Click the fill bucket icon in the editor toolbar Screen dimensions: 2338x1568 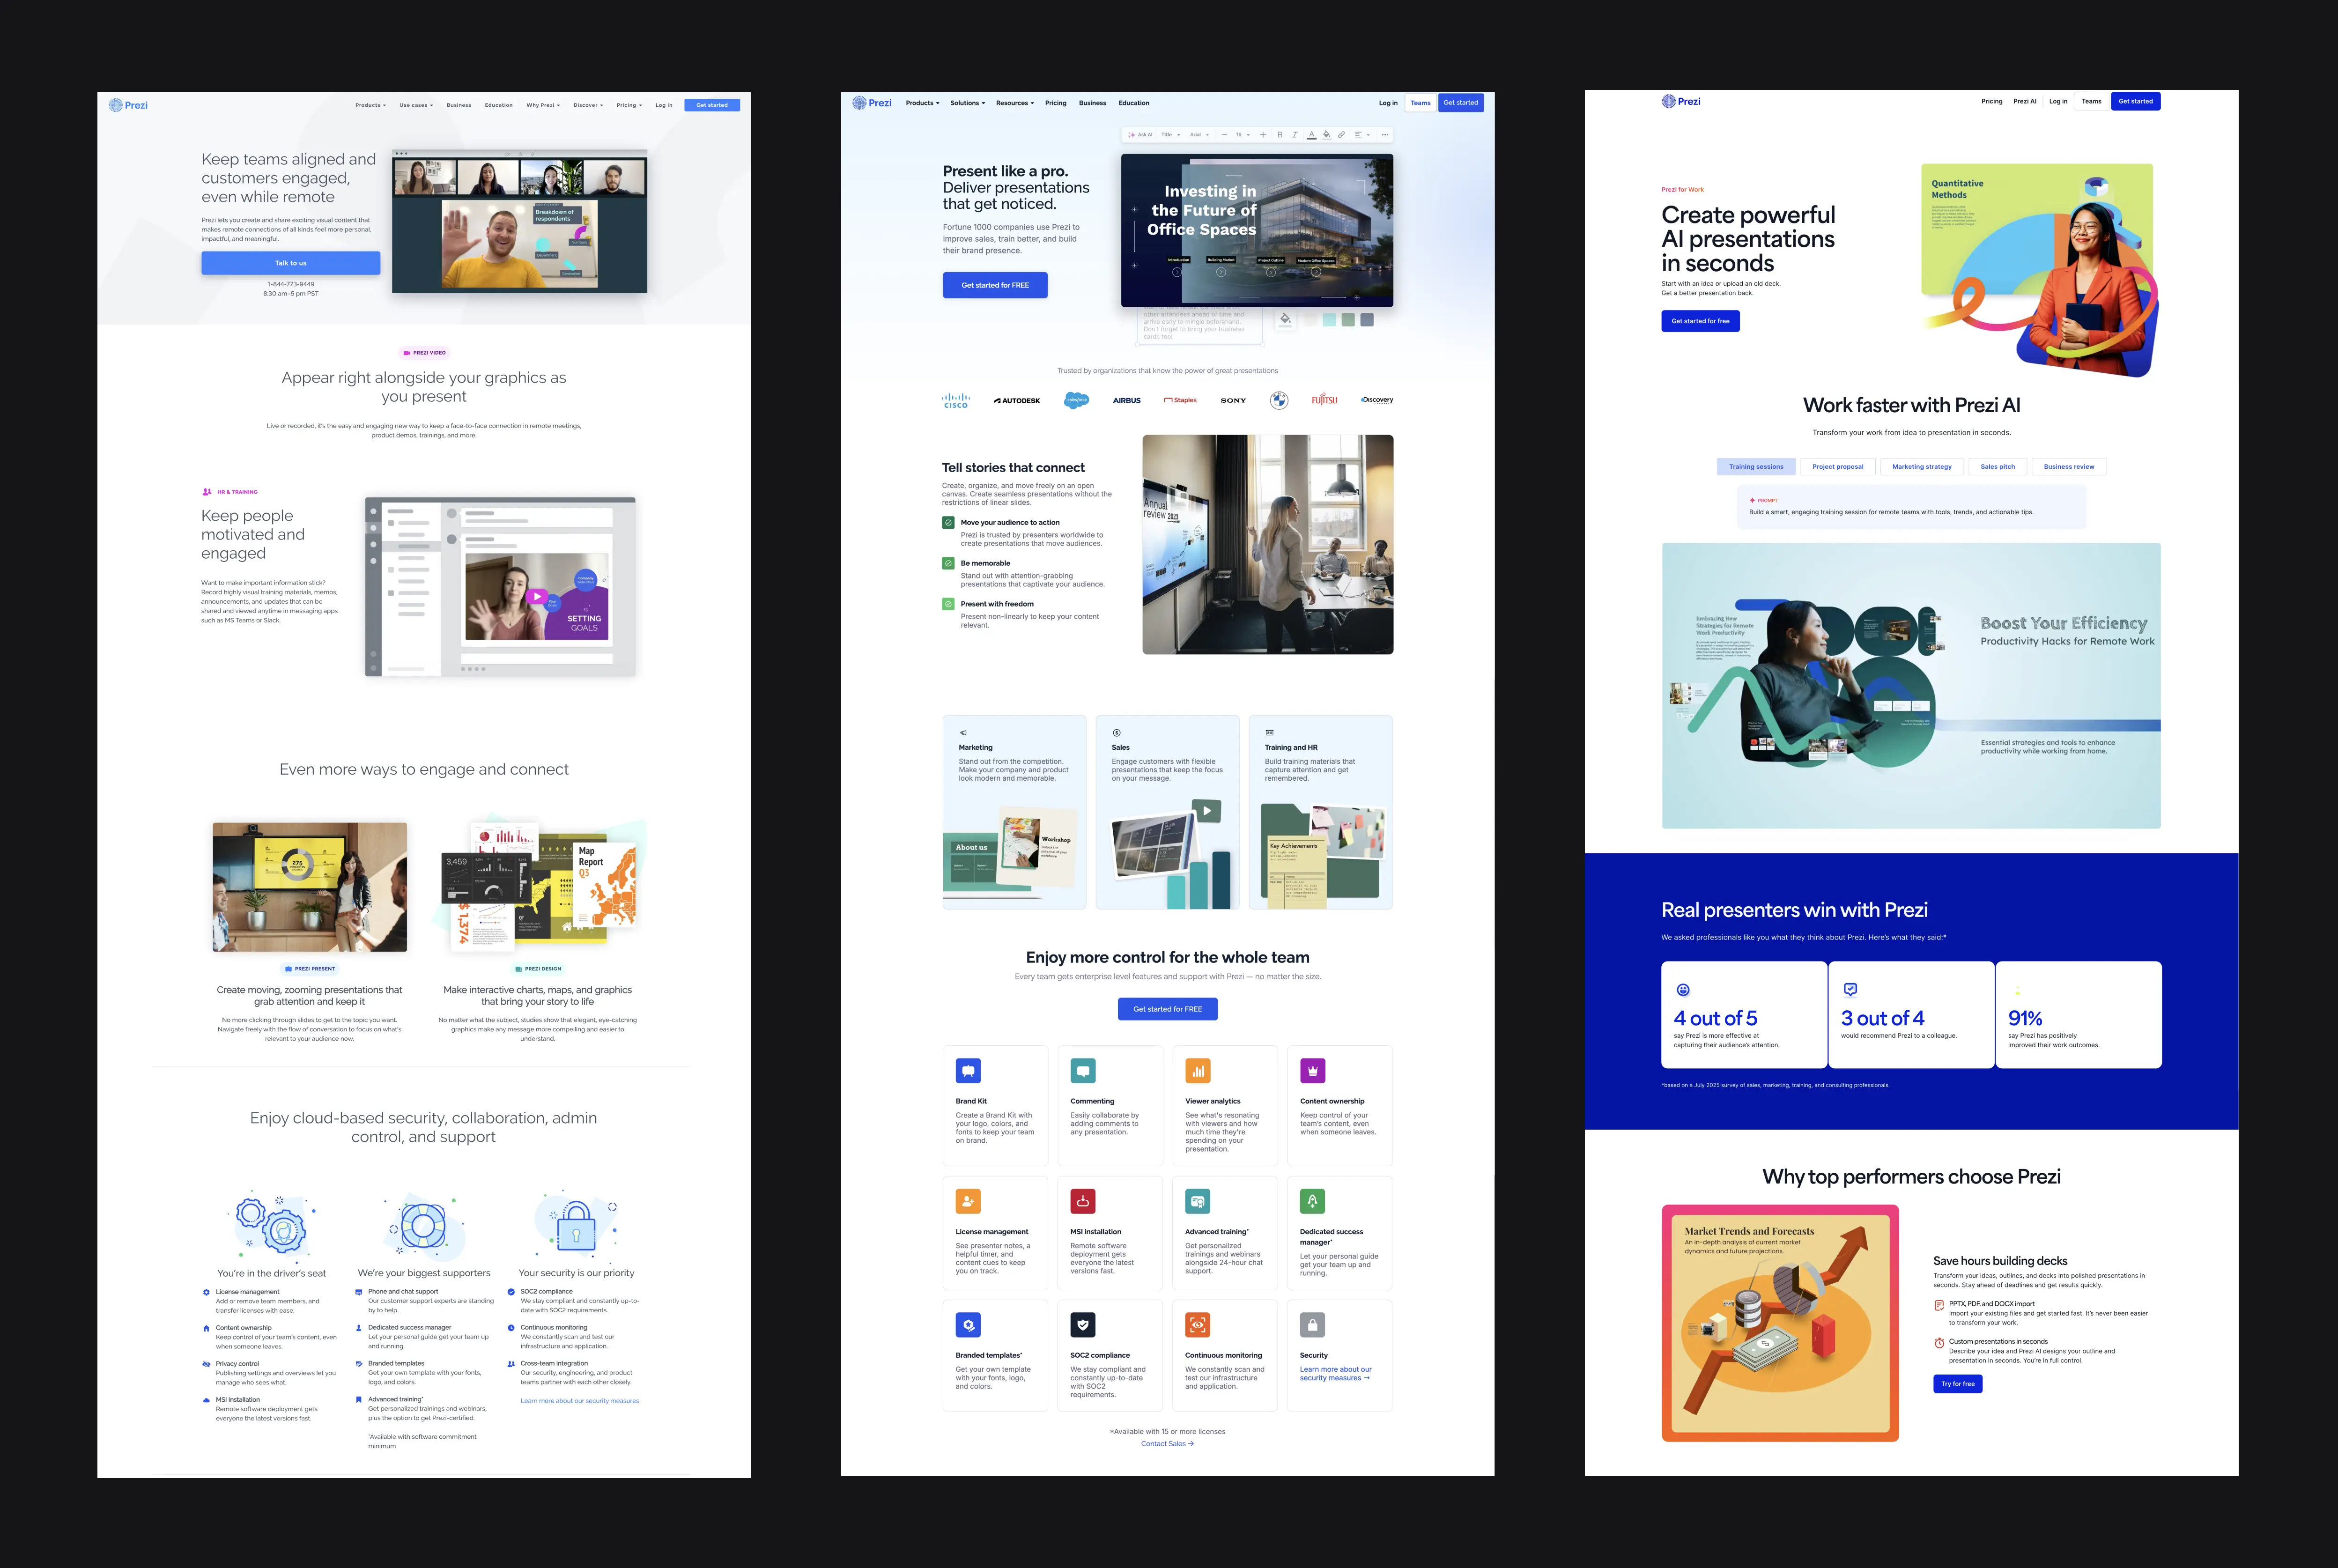coord(1327,135)
